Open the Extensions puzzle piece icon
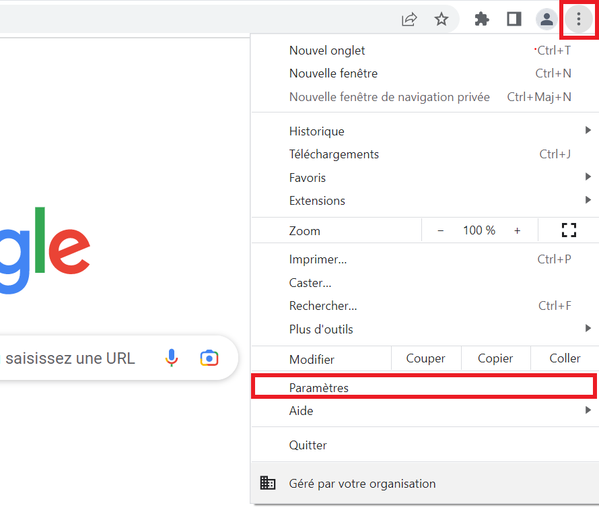Screen dimensions: 599x514 (482, 19)
